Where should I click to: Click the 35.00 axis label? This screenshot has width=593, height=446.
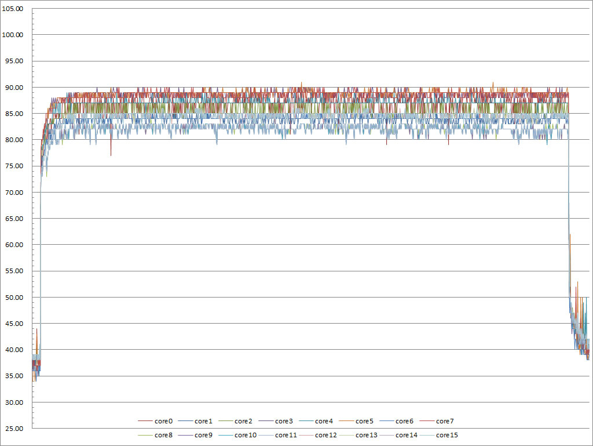14,376
